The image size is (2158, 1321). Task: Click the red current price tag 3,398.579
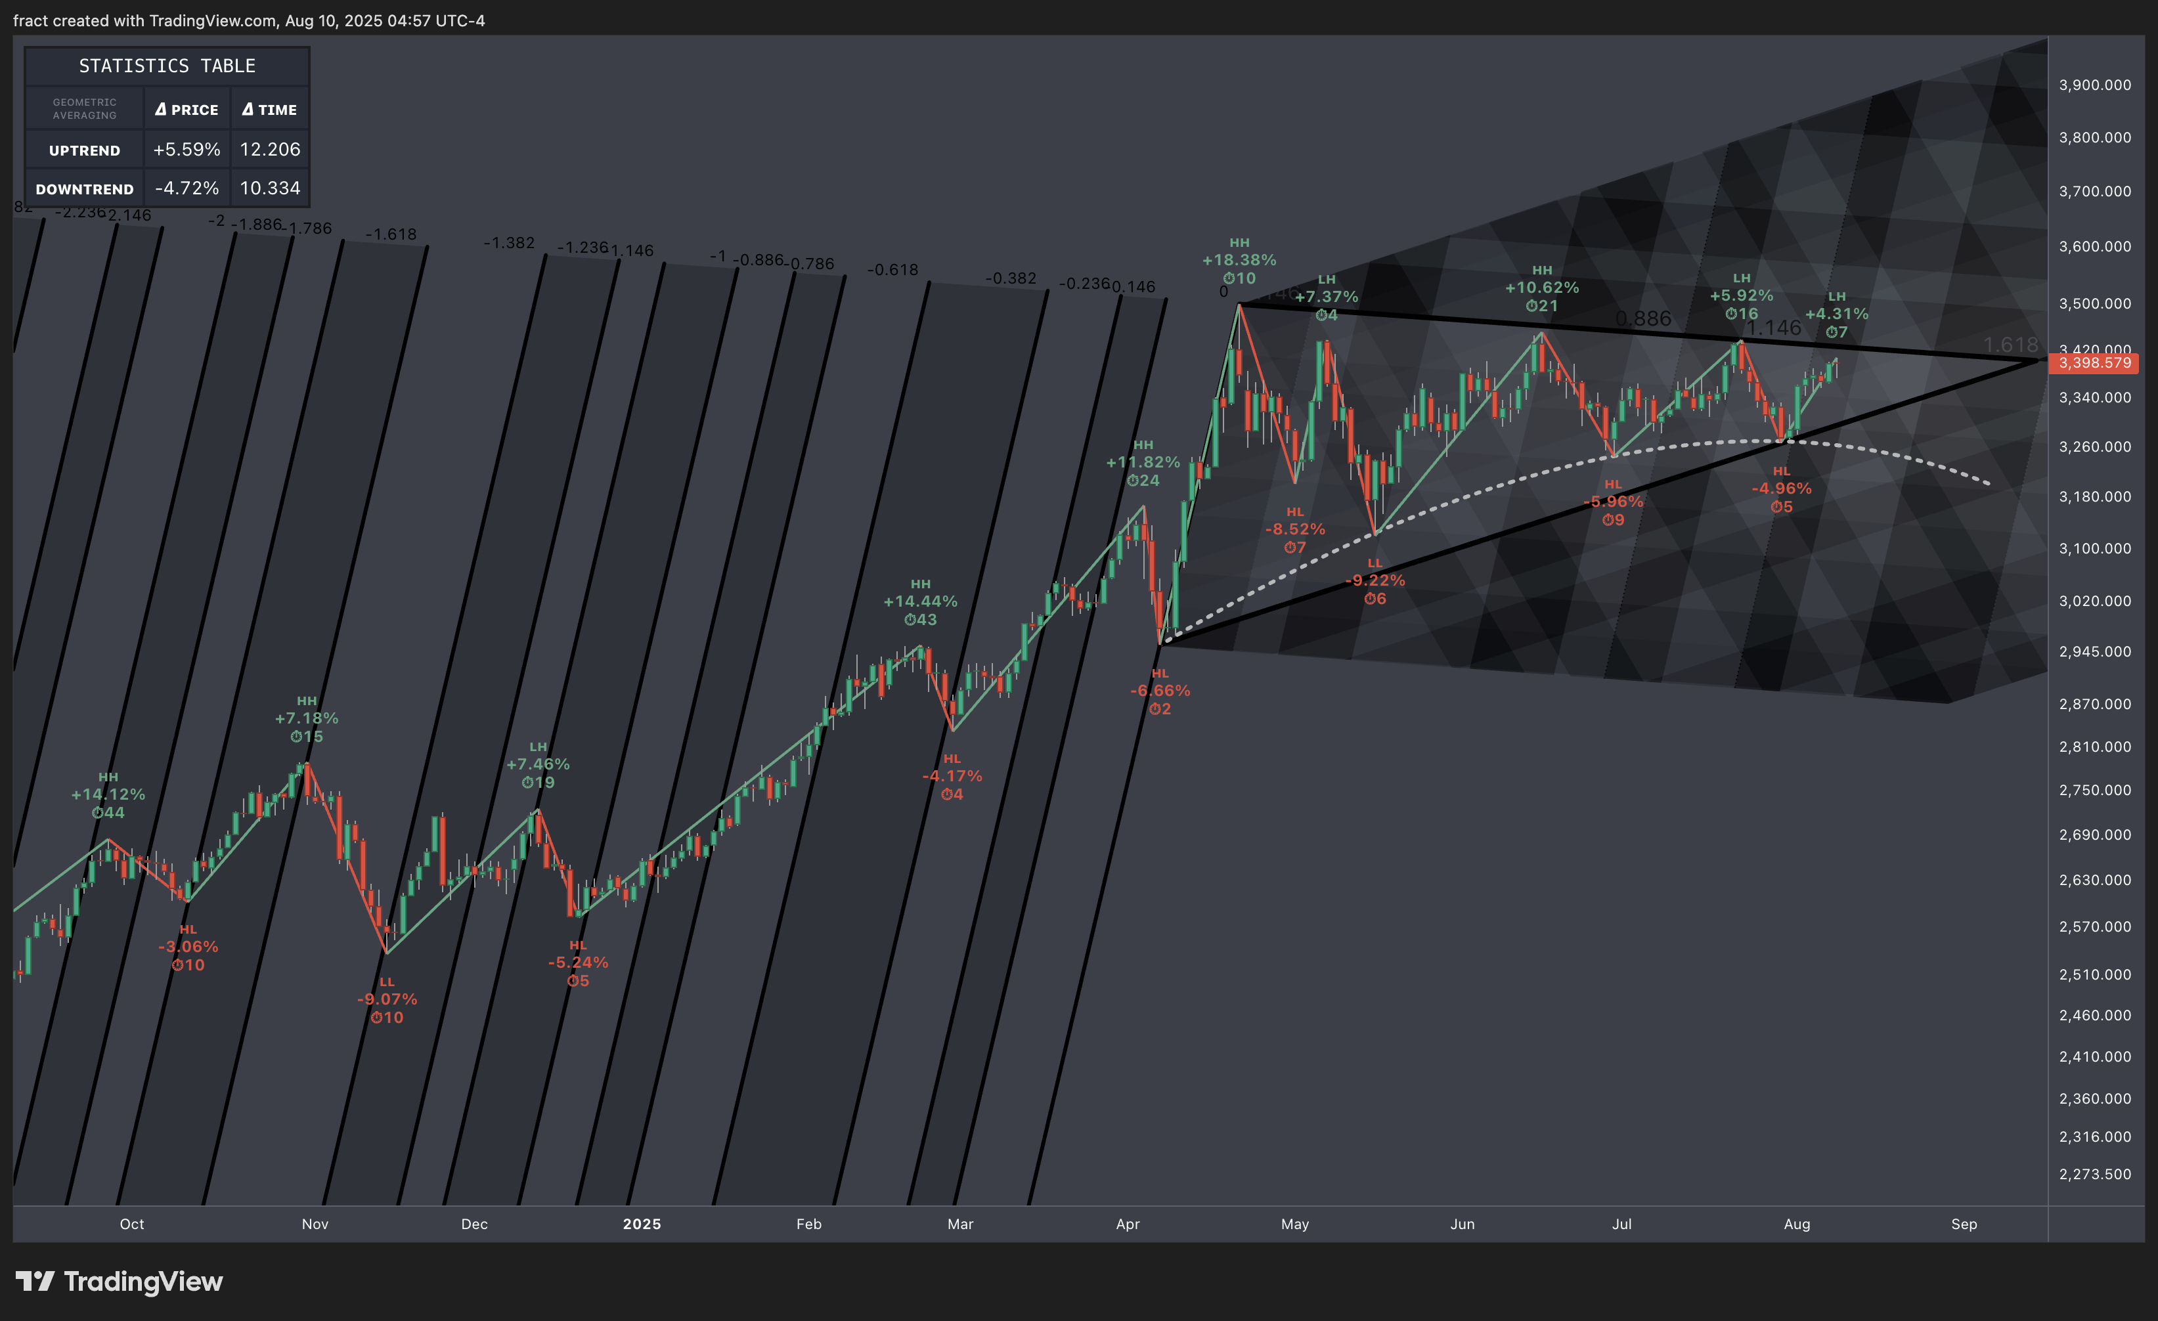[x=2094, y=363]
